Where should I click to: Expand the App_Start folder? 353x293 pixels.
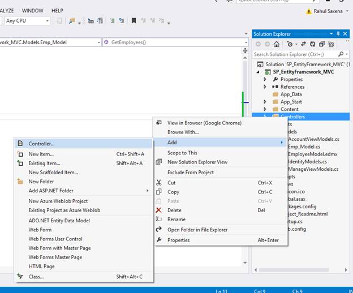(265, 102)
